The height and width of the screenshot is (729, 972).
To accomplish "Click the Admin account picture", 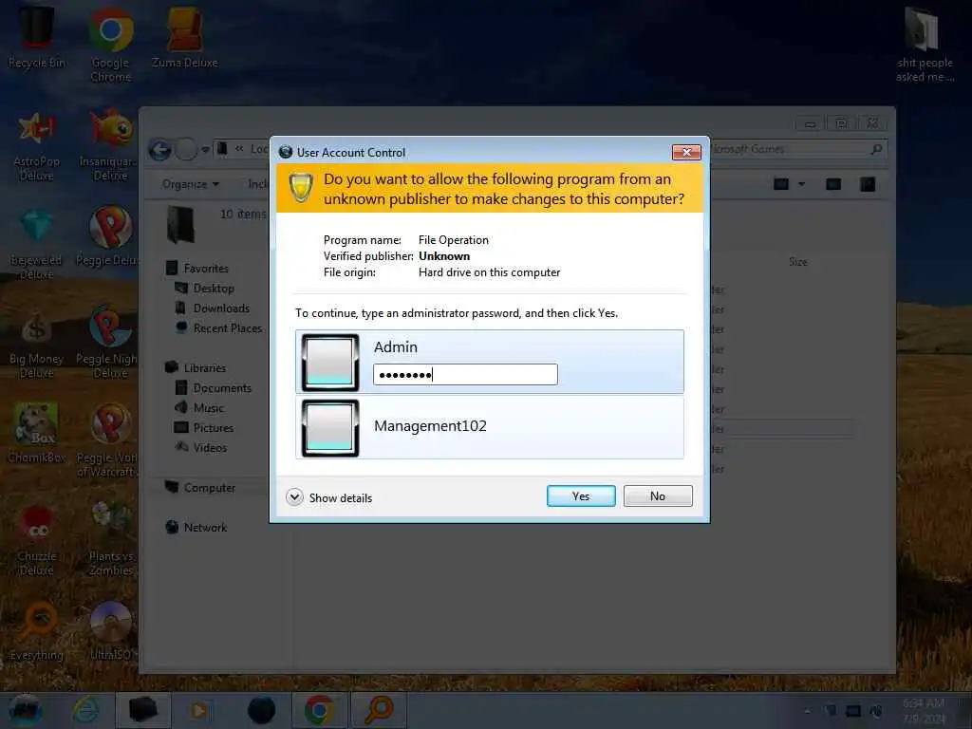I will 329,363.
